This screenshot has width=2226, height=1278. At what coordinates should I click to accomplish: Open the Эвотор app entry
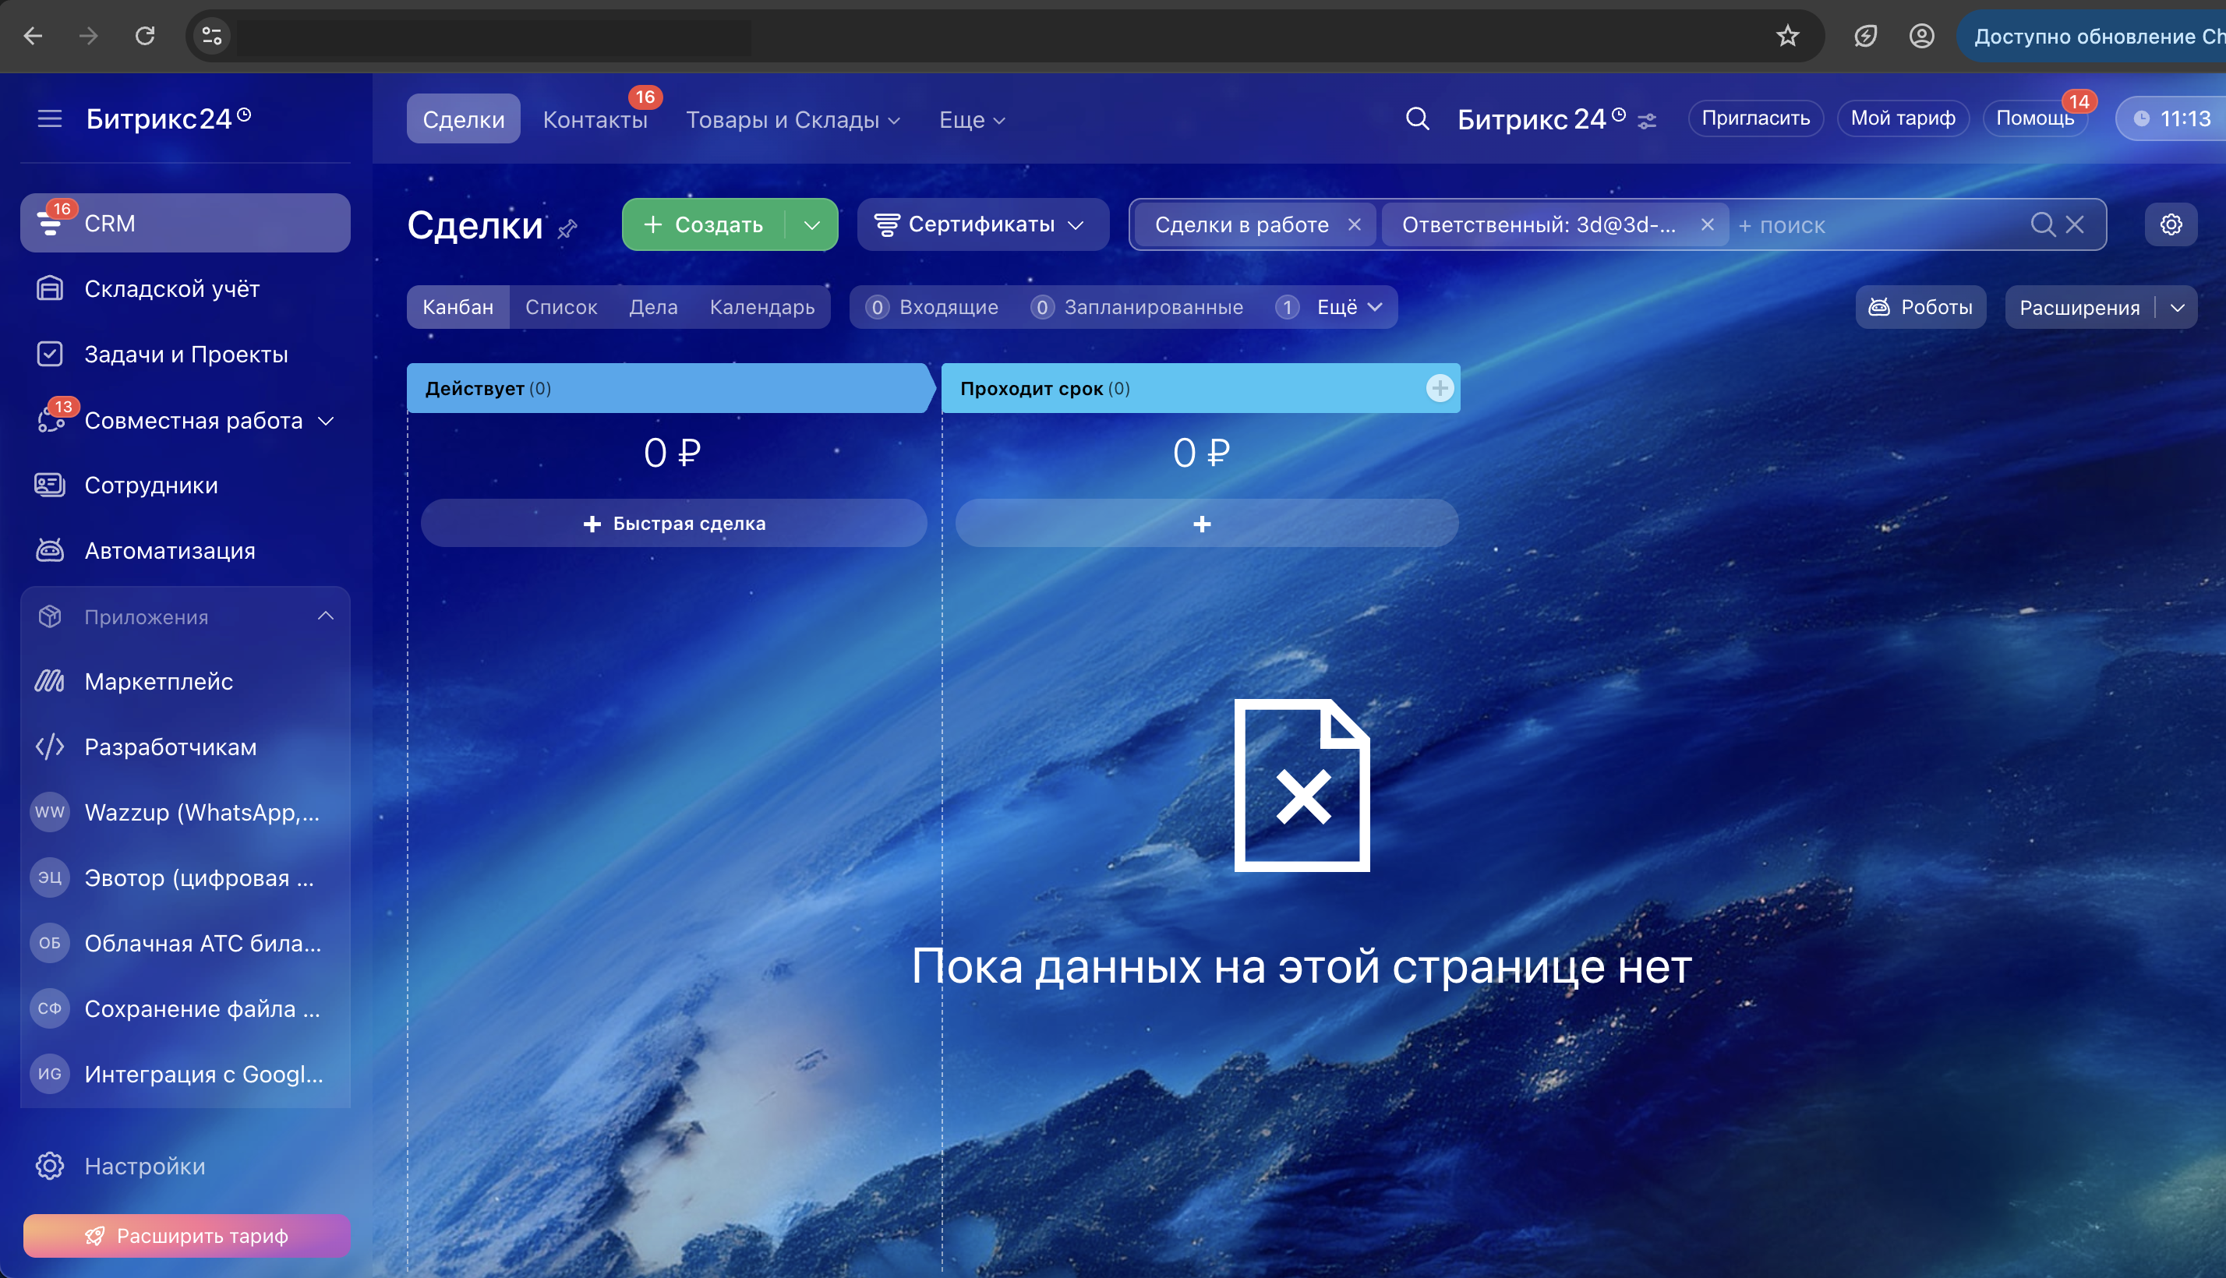coord(185,877)
